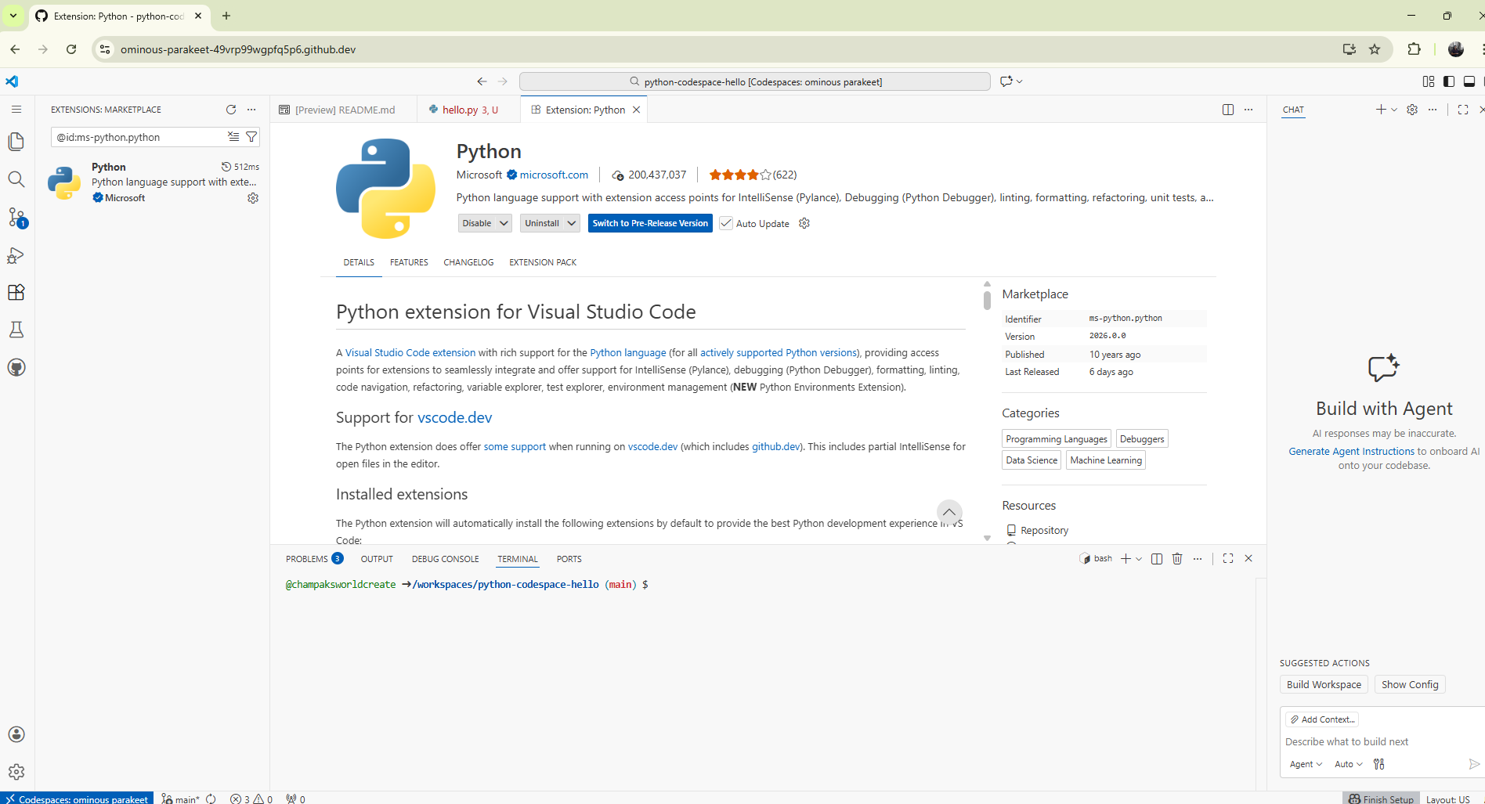The width and height of the screenshot is (1485, 804).
Task: Click Switch to Pre-Release Version button
Action: tap(650, 224)
